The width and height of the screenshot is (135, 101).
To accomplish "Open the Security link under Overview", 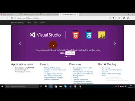I will [x=75, y=78].
